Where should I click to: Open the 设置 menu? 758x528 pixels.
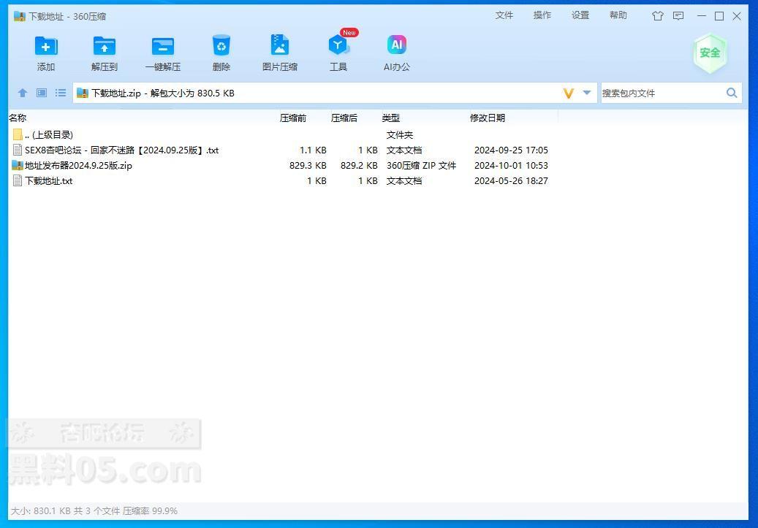[580, 15]
